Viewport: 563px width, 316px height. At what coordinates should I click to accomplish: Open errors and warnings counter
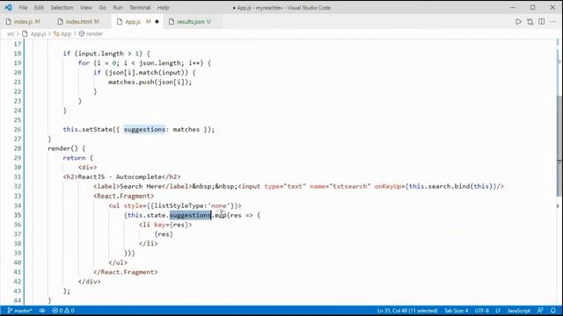point(63,311)
